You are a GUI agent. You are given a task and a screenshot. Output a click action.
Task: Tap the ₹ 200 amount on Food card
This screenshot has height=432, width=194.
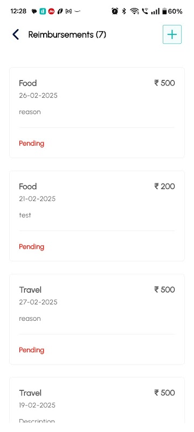pos(164,186)
